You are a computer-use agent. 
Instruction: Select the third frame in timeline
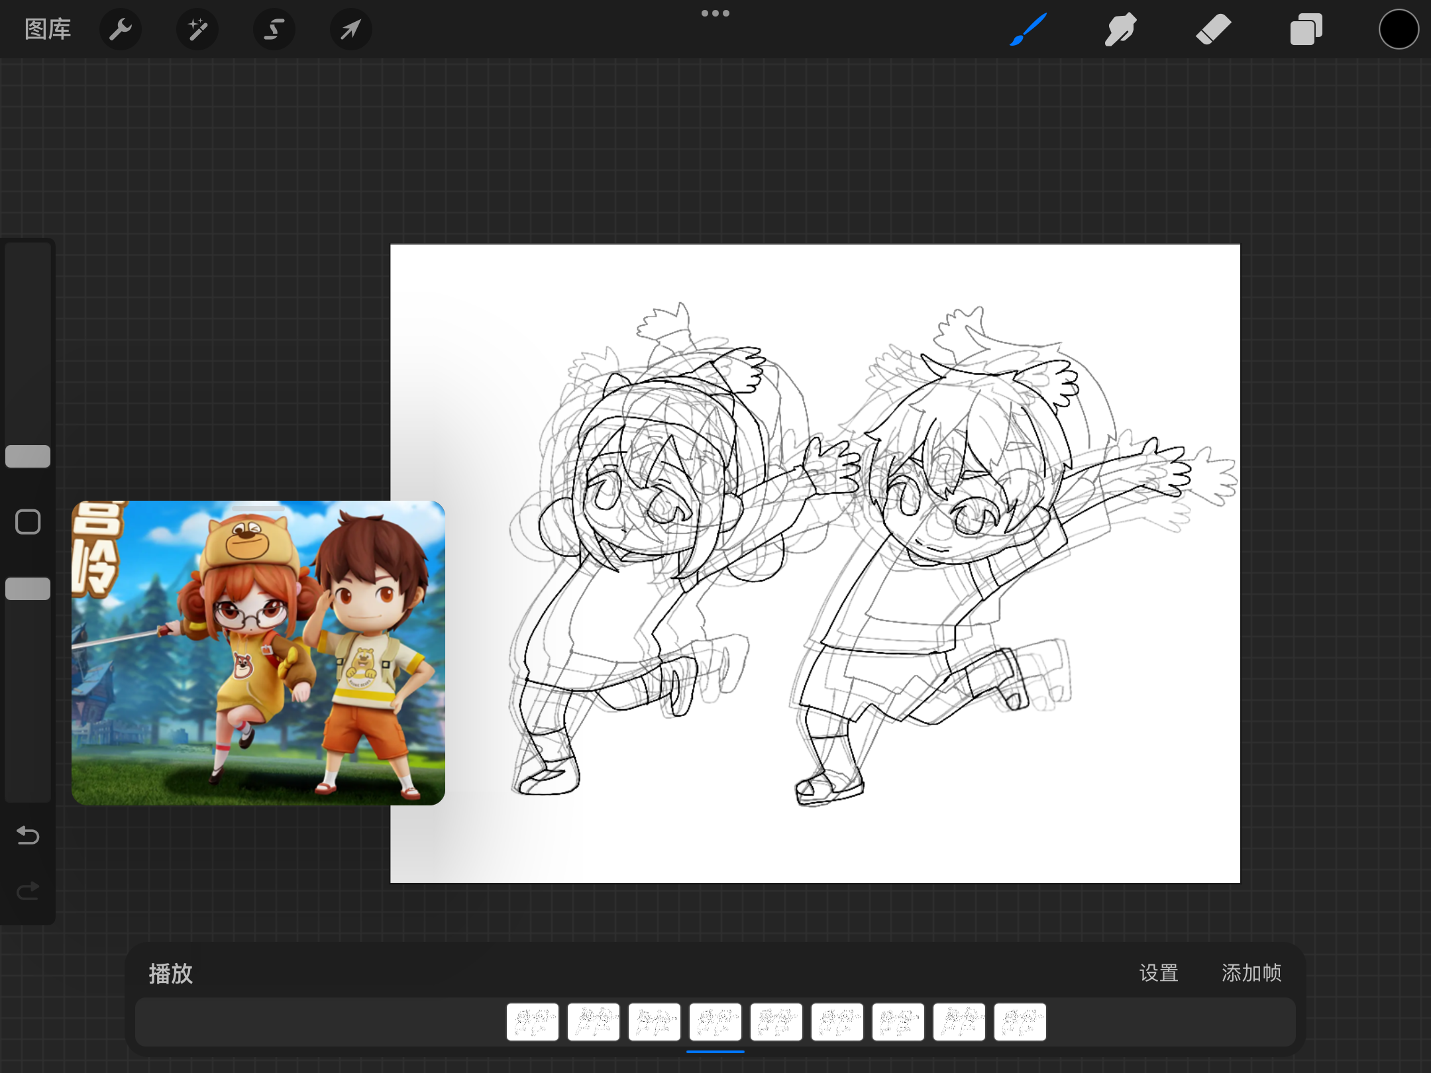(655, 1022)
